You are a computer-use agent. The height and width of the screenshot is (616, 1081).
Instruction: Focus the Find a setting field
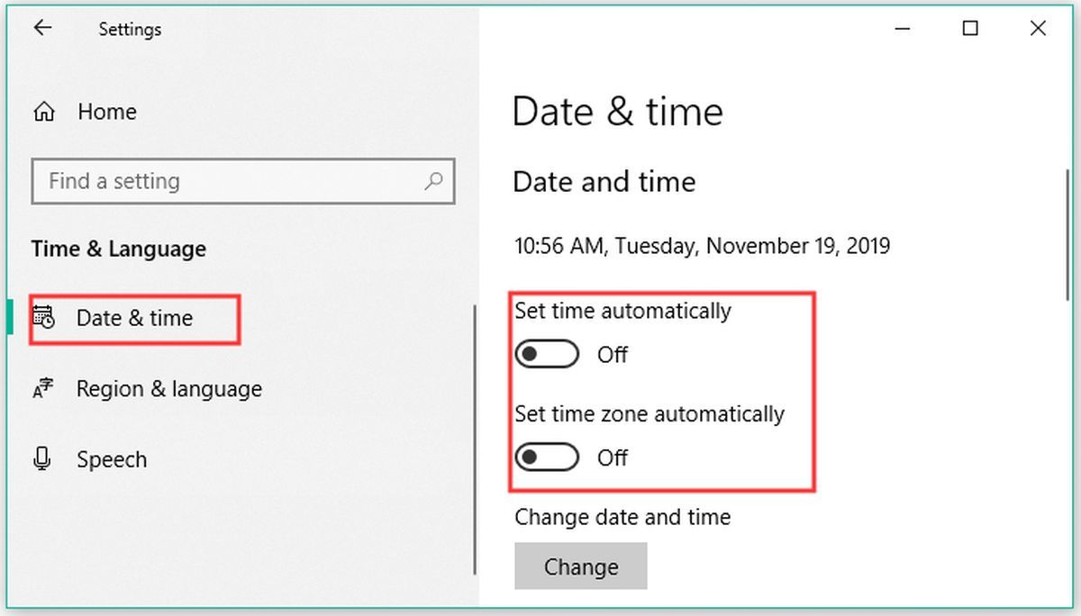coord(243,181)
